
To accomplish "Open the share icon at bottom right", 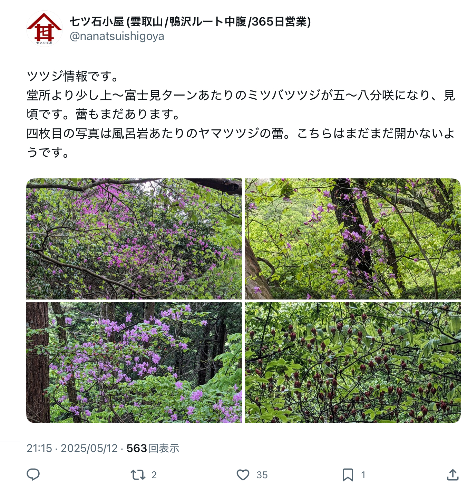I will [x=453, y=475].
